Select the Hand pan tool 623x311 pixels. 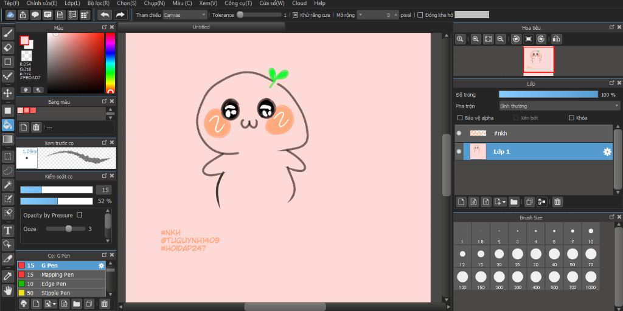pos(8,290)
